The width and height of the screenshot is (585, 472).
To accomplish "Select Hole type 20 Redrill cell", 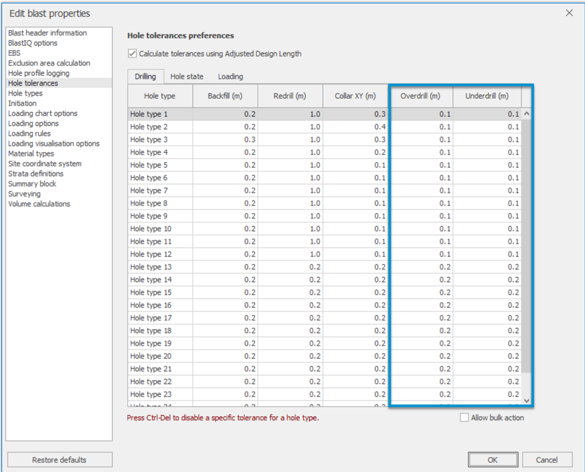I will click(290, 356).
